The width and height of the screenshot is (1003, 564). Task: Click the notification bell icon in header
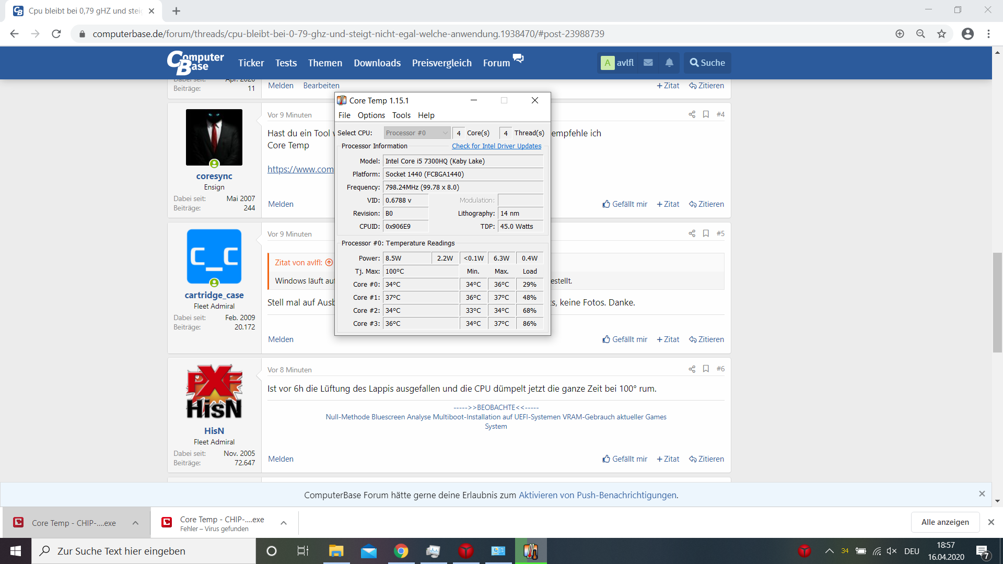tap(669, 63)
